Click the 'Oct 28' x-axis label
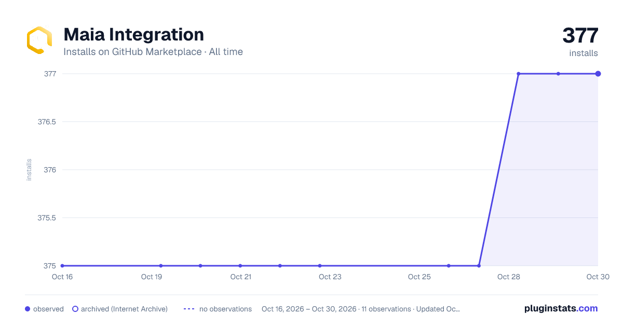 point(509,277)
